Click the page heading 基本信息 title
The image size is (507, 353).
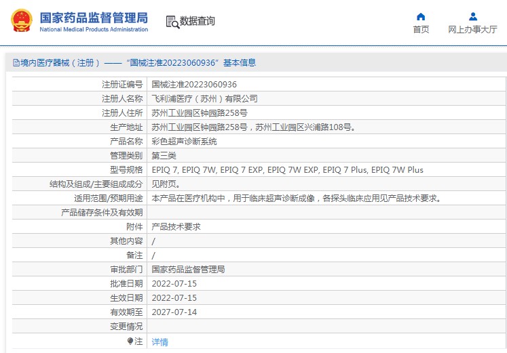pos(240,62)
